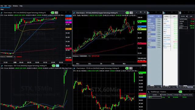Click the TradeManager Positions window icon
Screen dimensions: 195x110
coord(149,92)
